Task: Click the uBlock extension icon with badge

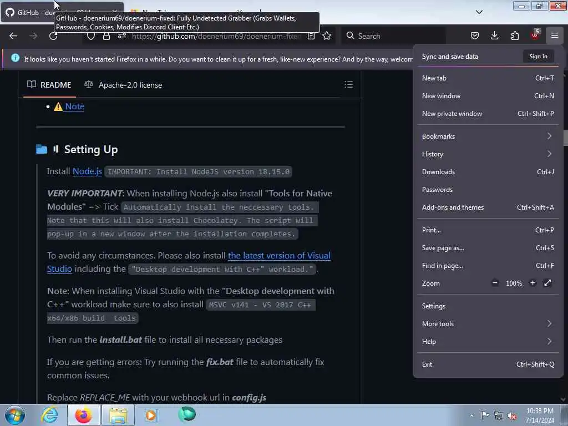Action: (x=535, y=35)
